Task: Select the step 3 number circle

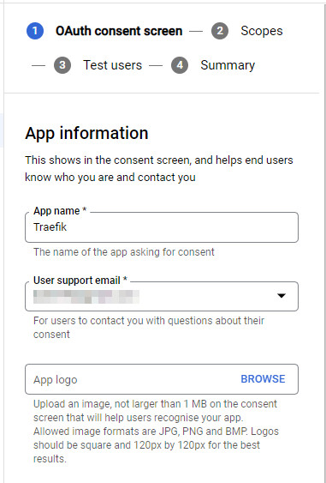Action: [62, 65]
